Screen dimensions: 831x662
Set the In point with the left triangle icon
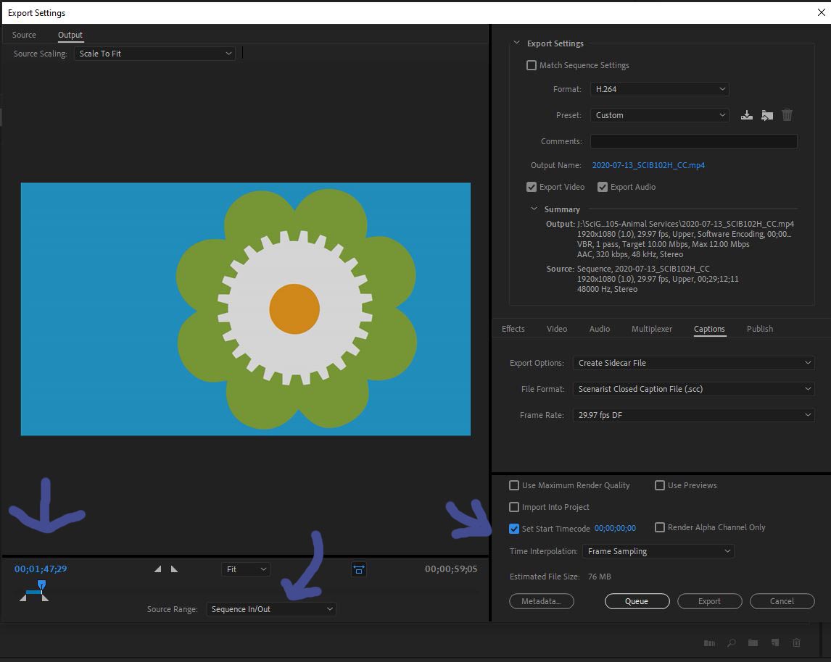point(157,569)
